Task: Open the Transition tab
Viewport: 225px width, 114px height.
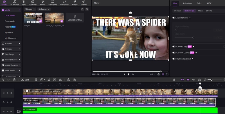Action: pos(64,3)
